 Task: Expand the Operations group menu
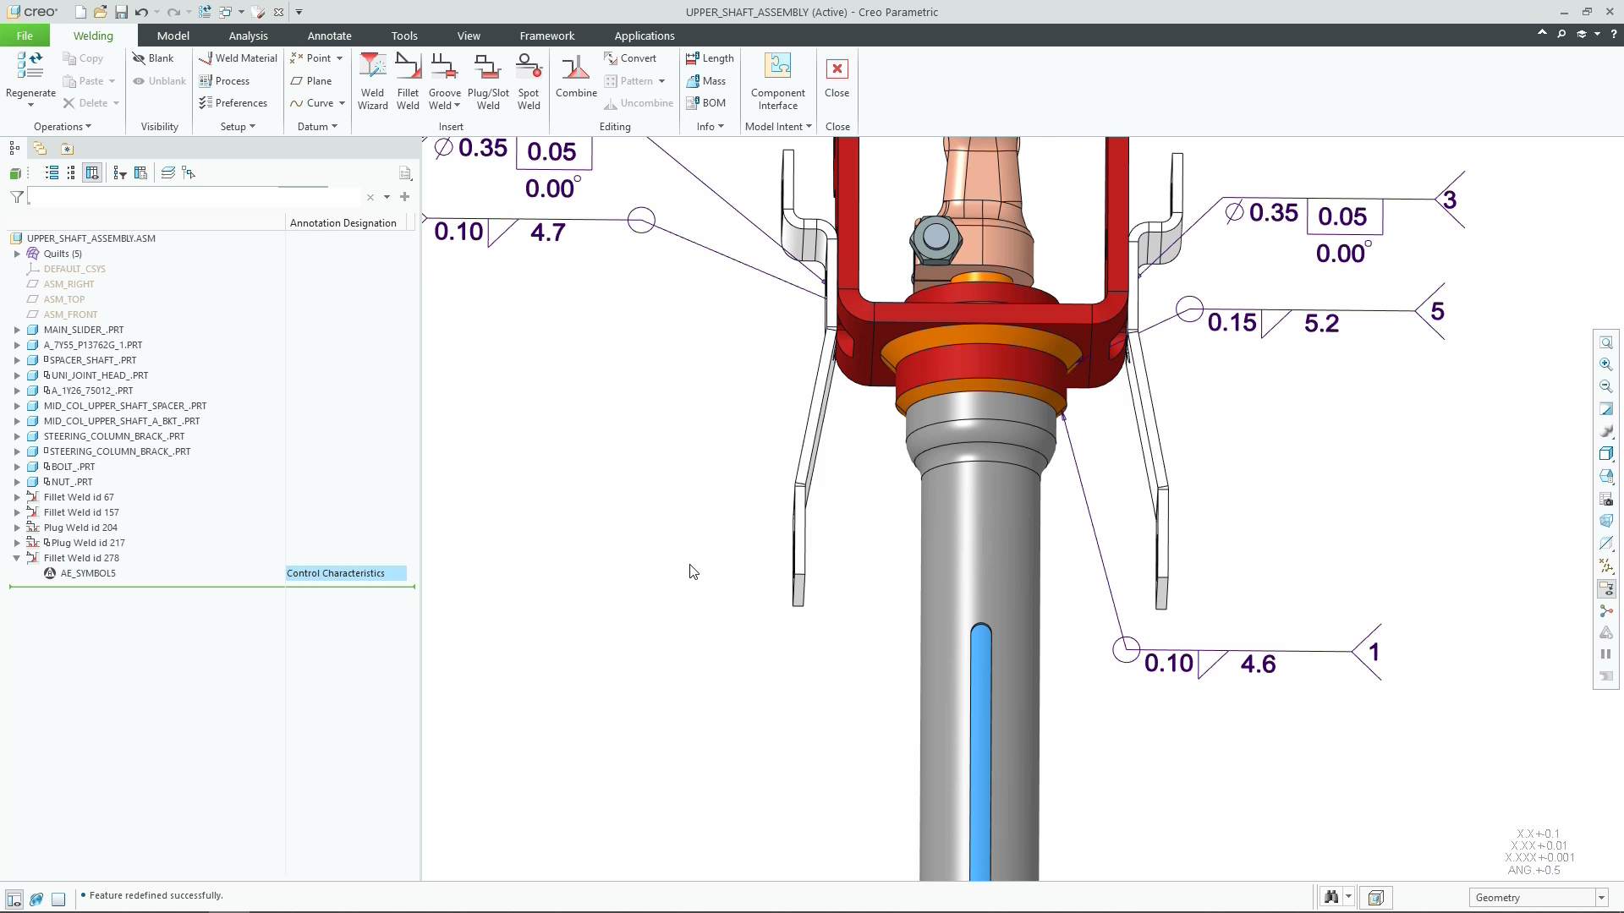(x=63, y=127)
